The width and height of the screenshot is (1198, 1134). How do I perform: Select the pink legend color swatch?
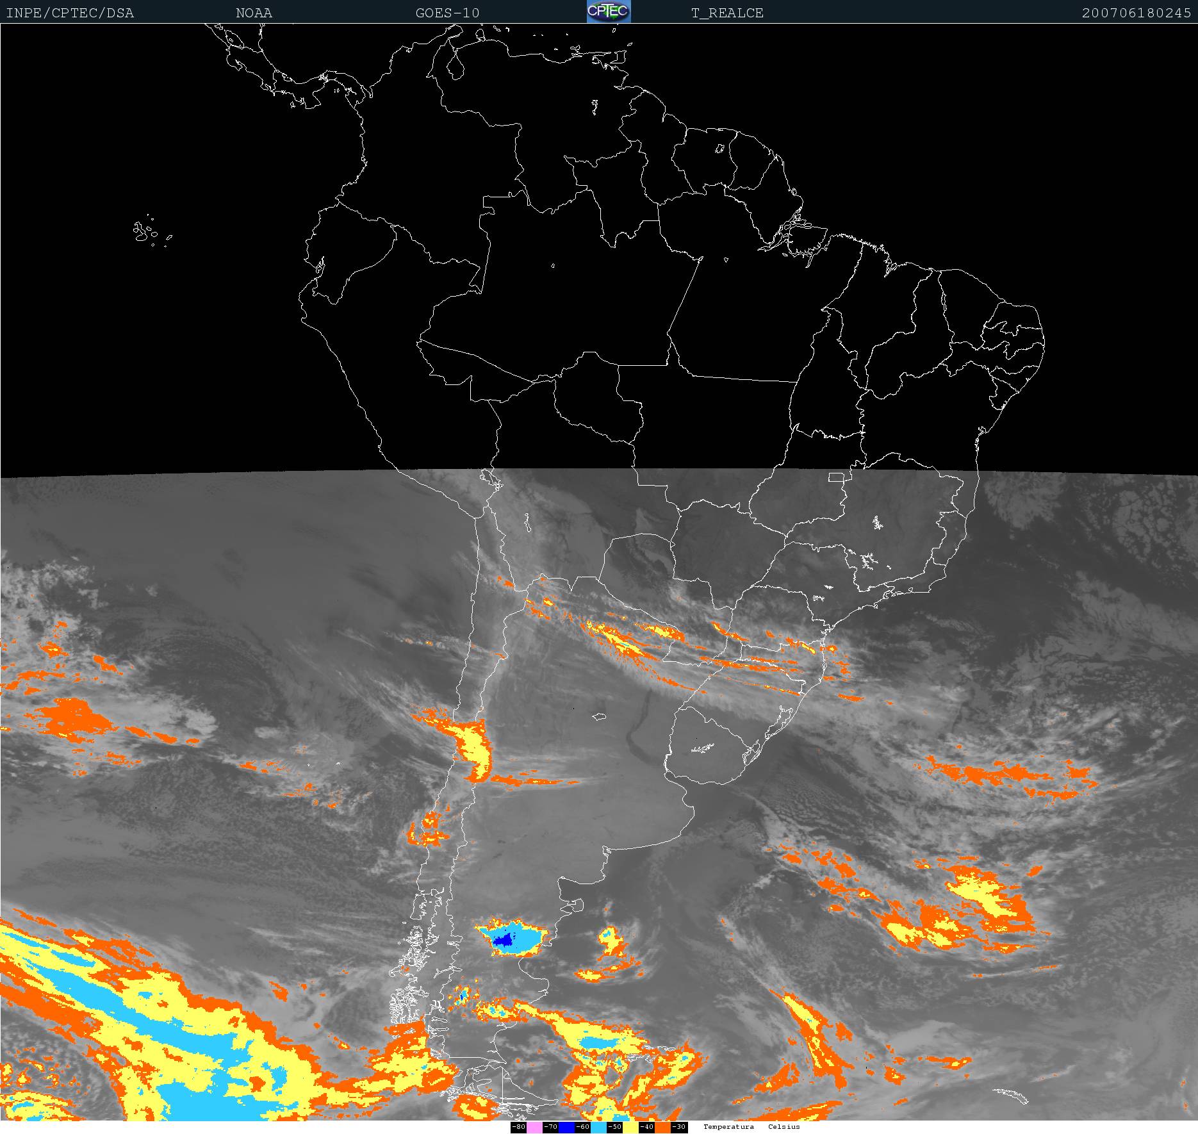tap(534, 1127)
